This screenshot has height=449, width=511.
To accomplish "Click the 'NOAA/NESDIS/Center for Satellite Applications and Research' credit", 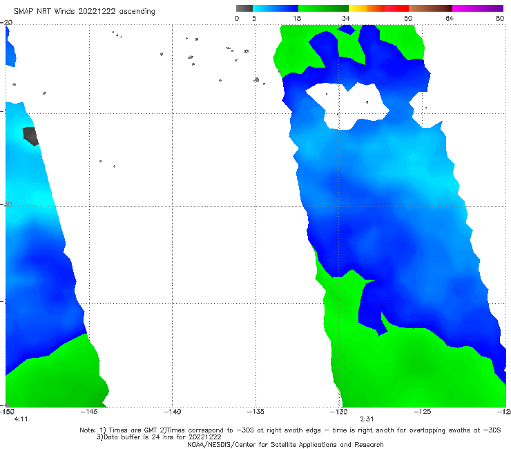I will [x=285, y=444].
